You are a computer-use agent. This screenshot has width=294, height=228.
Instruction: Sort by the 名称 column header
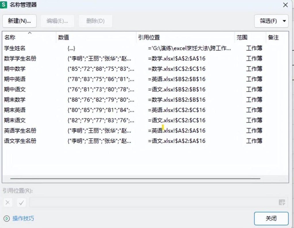10,37
